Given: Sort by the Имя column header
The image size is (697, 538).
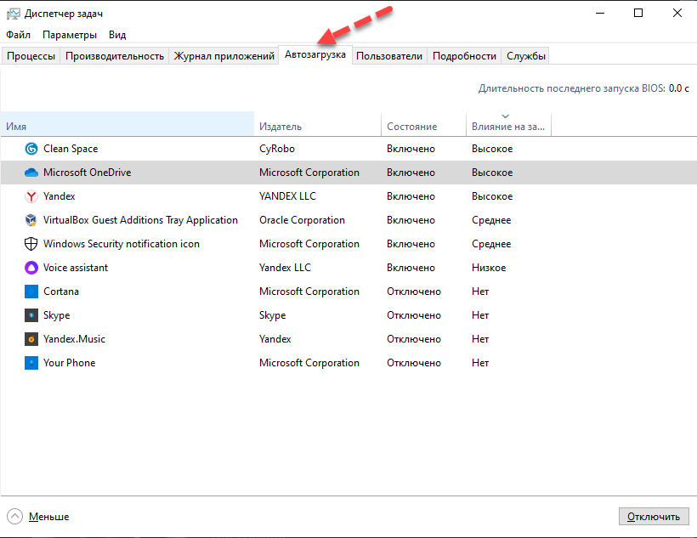Looking at the screenshot, I should [x=127, y=124].
